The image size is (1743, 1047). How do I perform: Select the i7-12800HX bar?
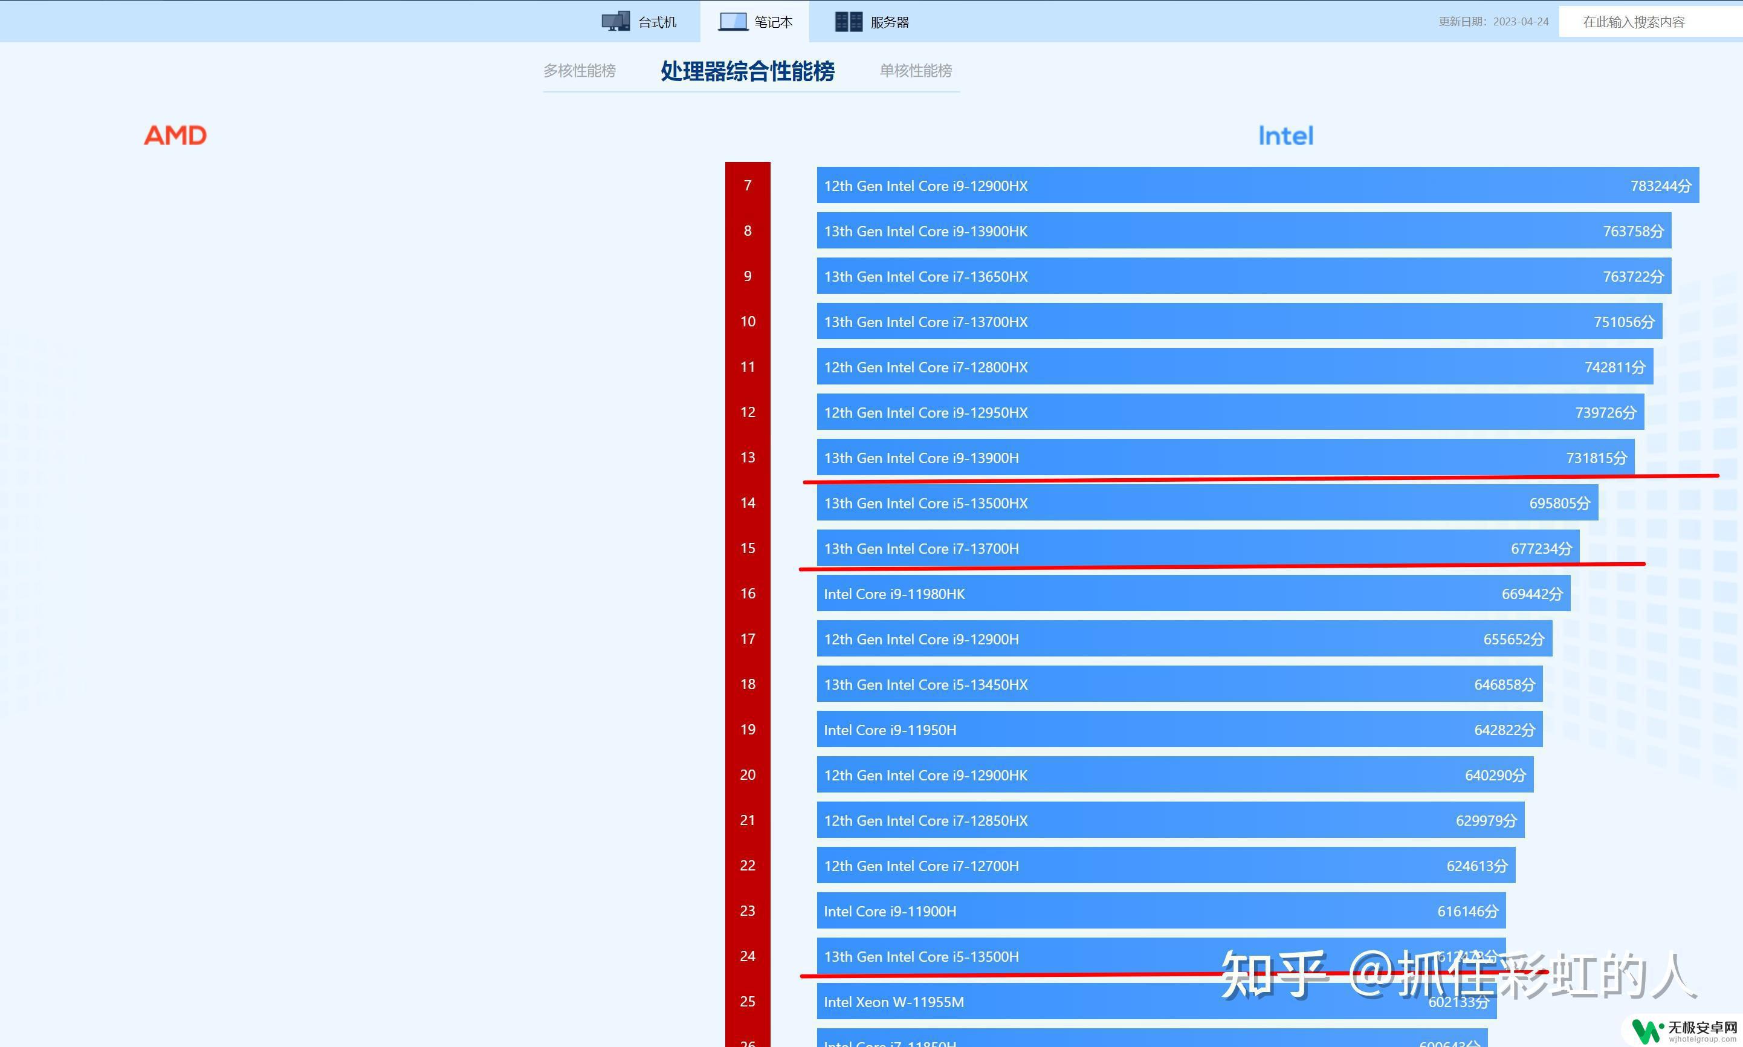tap(1234, 367)
